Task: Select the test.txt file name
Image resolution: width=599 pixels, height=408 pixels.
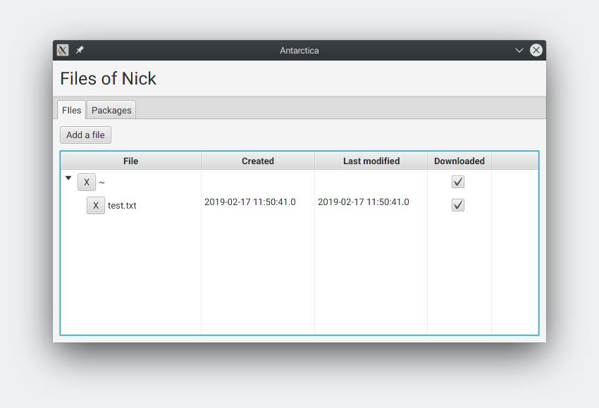Action: [x=122, y=206]
